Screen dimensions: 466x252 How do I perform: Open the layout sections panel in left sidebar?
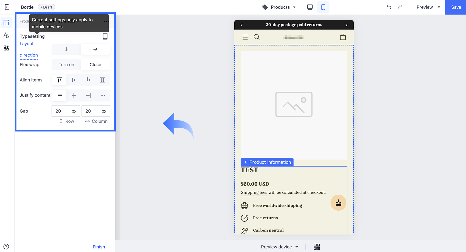coord(6,22)
